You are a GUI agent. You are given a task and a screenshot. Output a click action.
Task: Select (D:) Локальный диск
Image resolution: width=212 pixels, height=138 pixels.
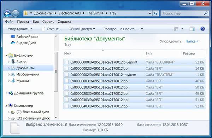tap(33, 118)
